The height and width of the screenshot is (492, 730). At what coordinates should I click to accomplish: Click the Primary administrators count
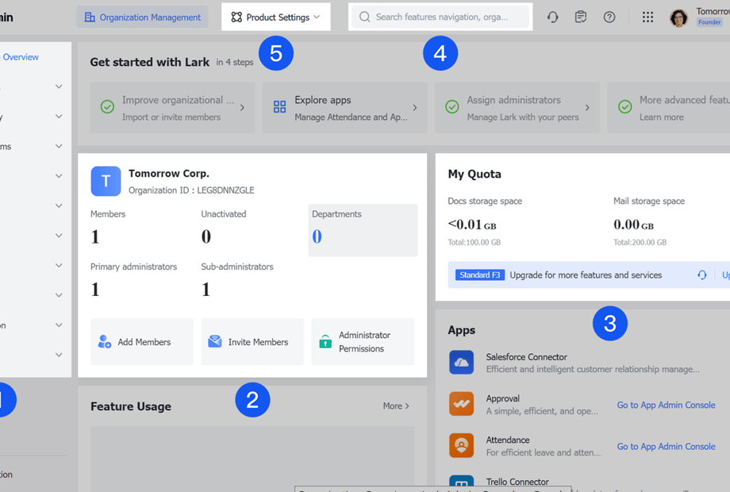pos(95,290)
